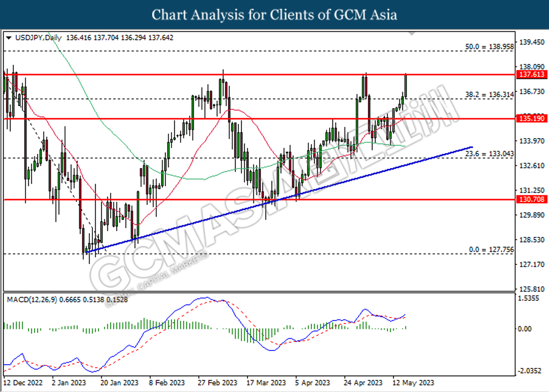The height and width of the screenshot is (392, 549).
Task: Click the red 135.190 price tag
Action: pos(532,119)
